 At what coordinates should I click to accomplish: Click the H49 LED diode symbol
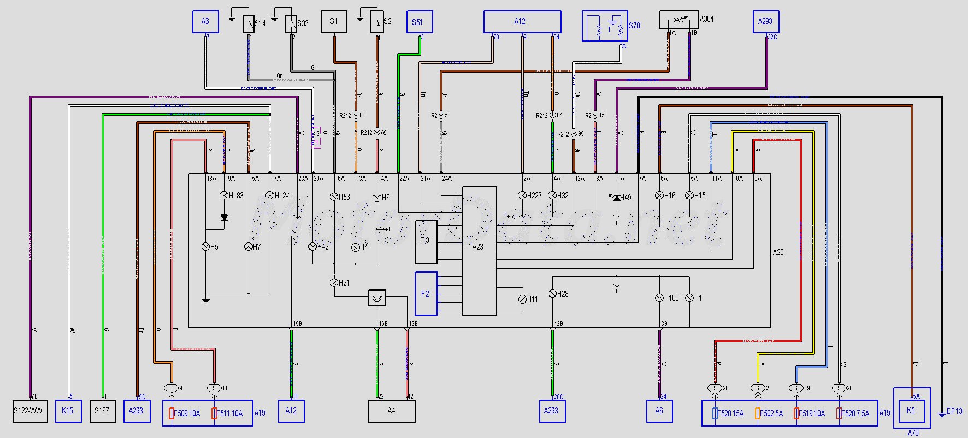[617, 198]
